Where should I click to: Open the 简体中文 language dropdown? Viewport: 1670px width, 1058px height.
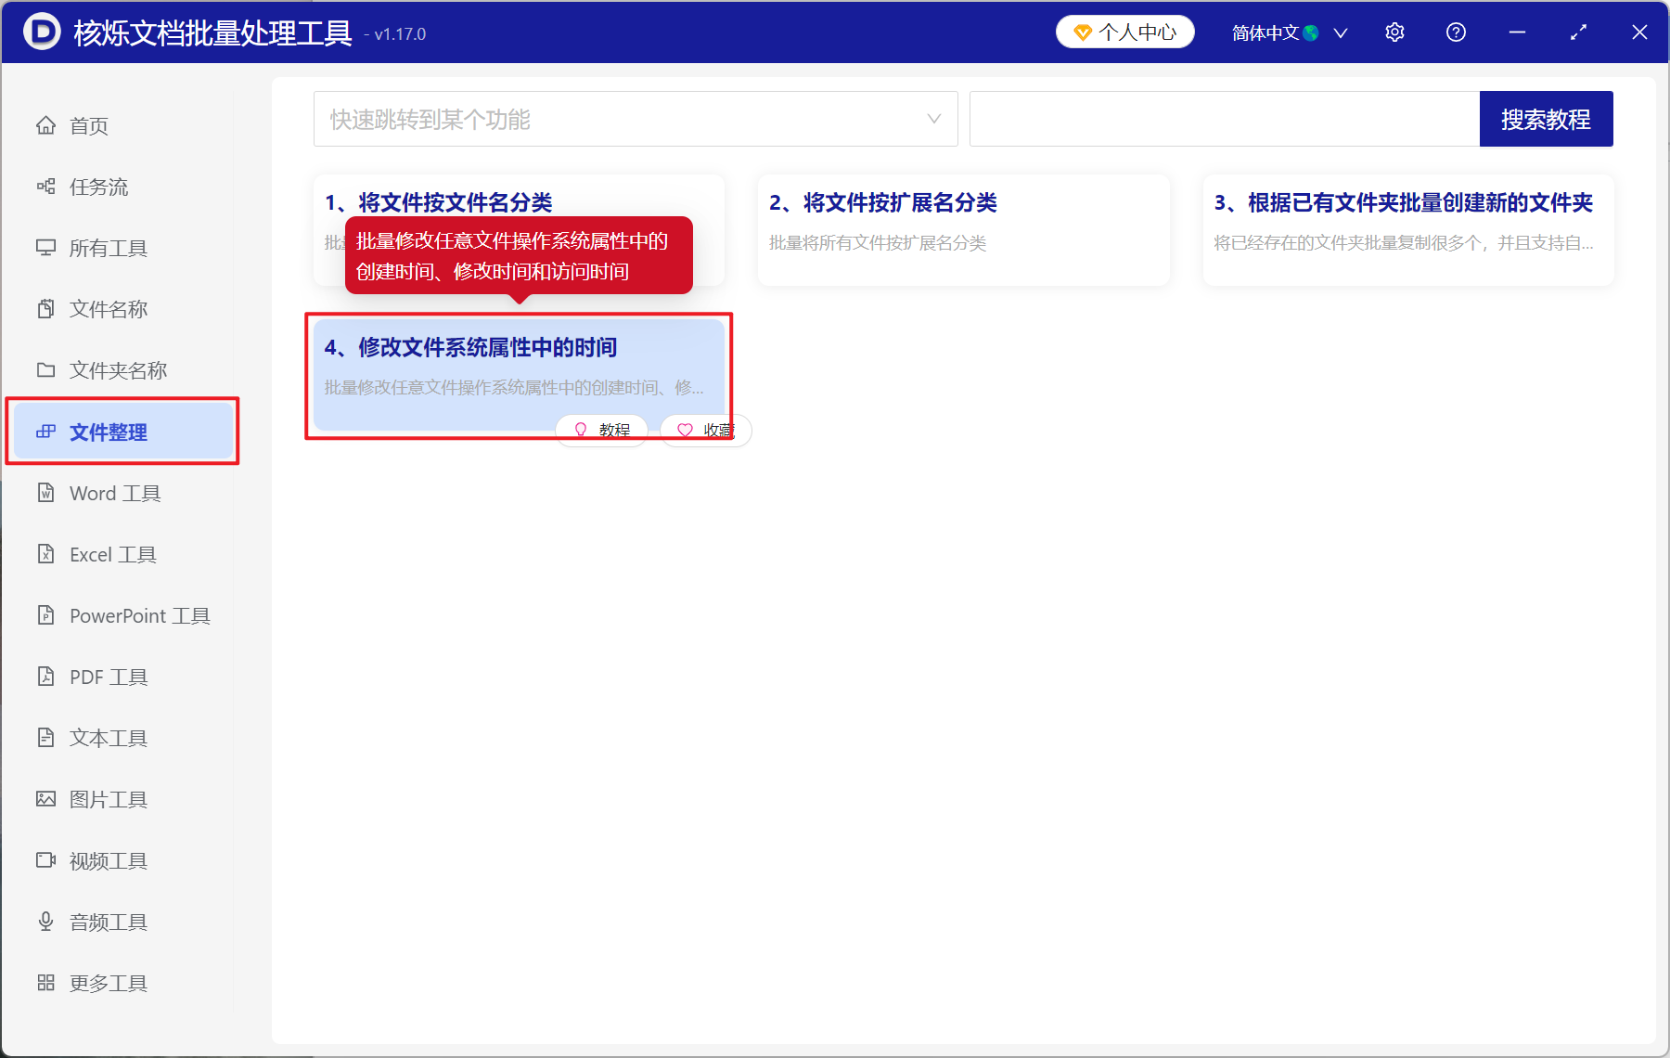coord(1288,32)
